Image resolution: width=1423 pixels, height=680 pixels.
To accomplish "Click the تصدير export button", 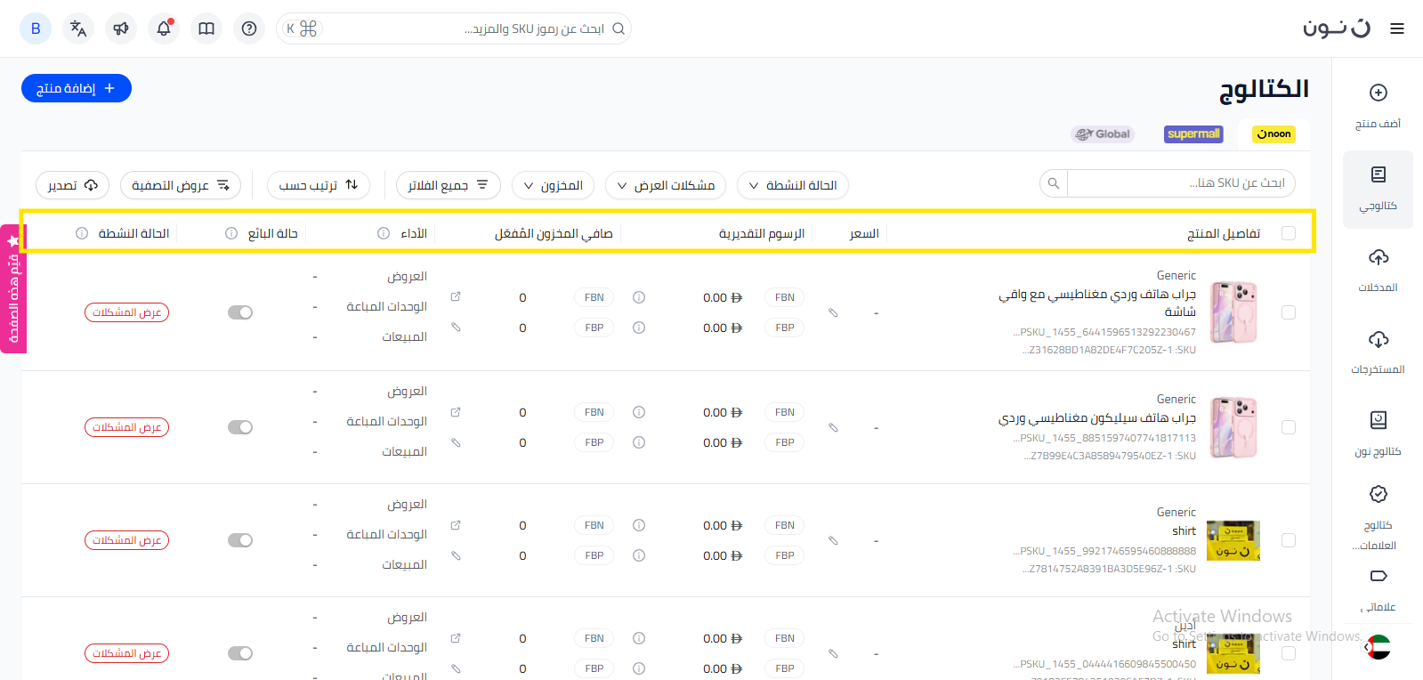I will (72, 185).
